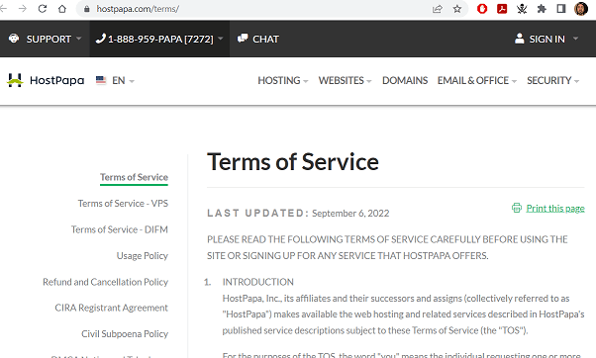The height and width of the screenshot is (358, 596).
Task: Open the extensions puzzle piece menu
Action: pyautogui.click(x=542, y=8)
